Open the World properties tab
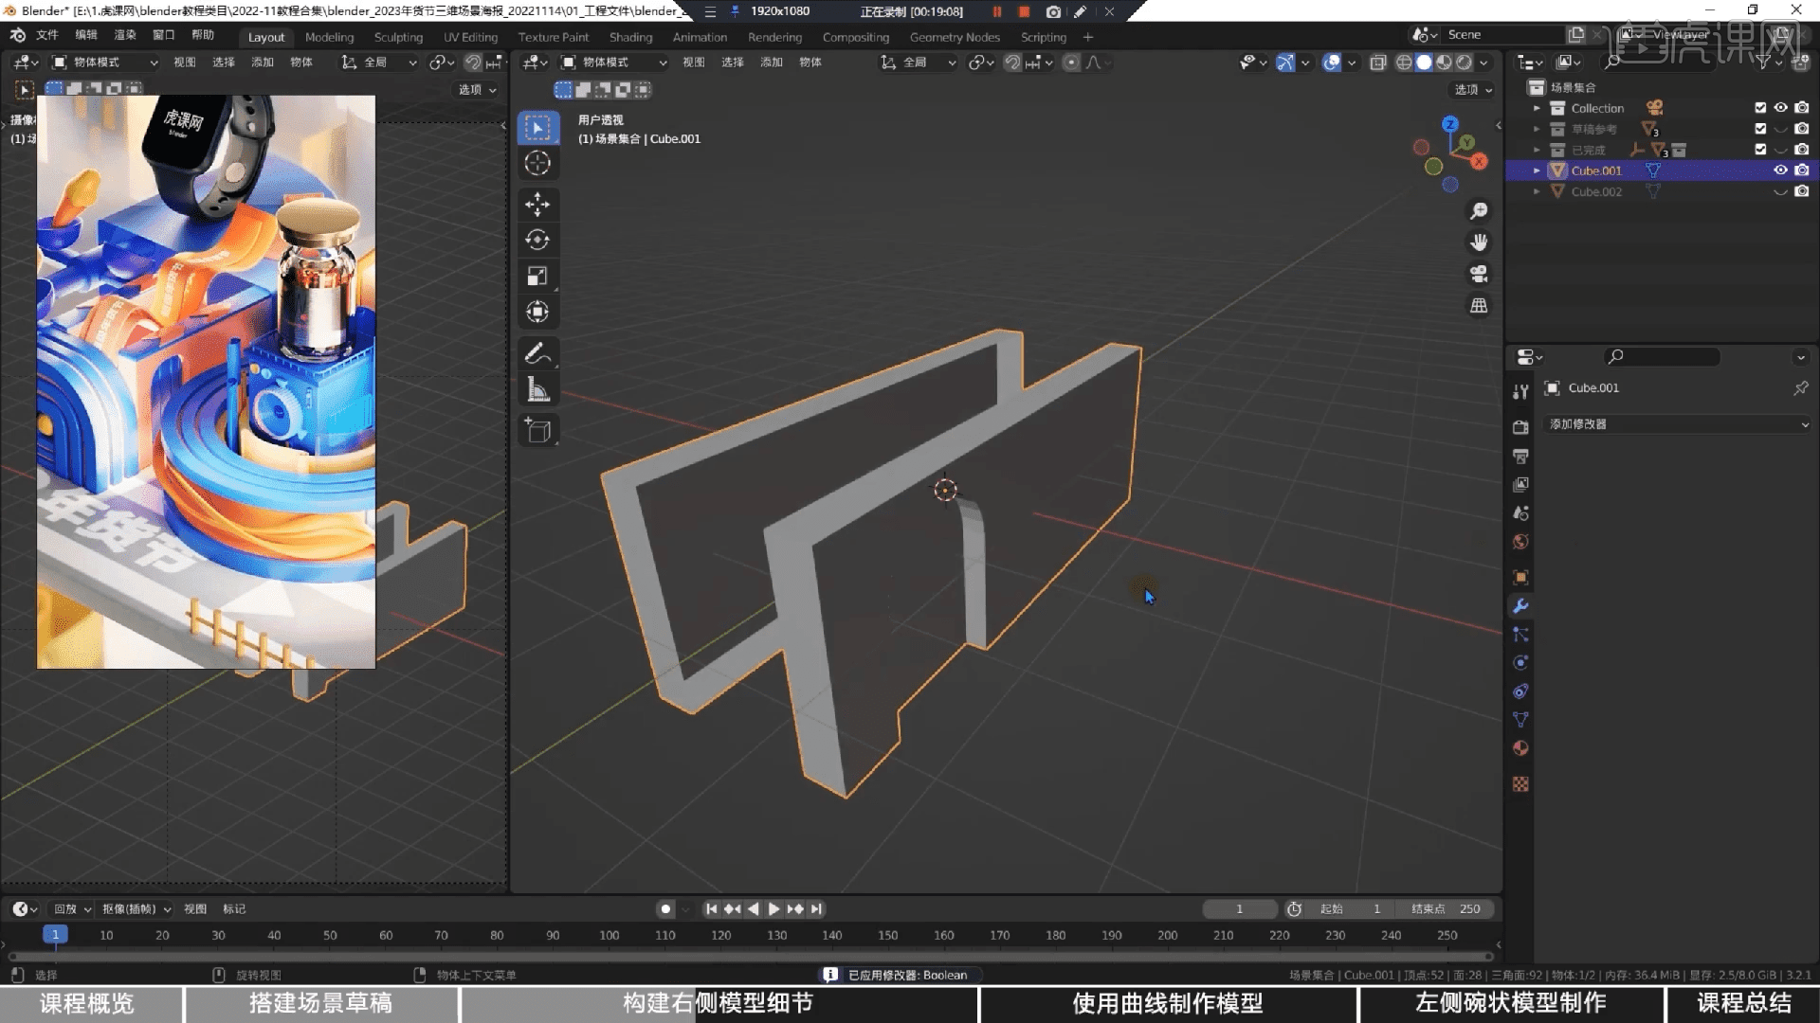This screenshot has height=1023, width=1820. (1520, 542)
